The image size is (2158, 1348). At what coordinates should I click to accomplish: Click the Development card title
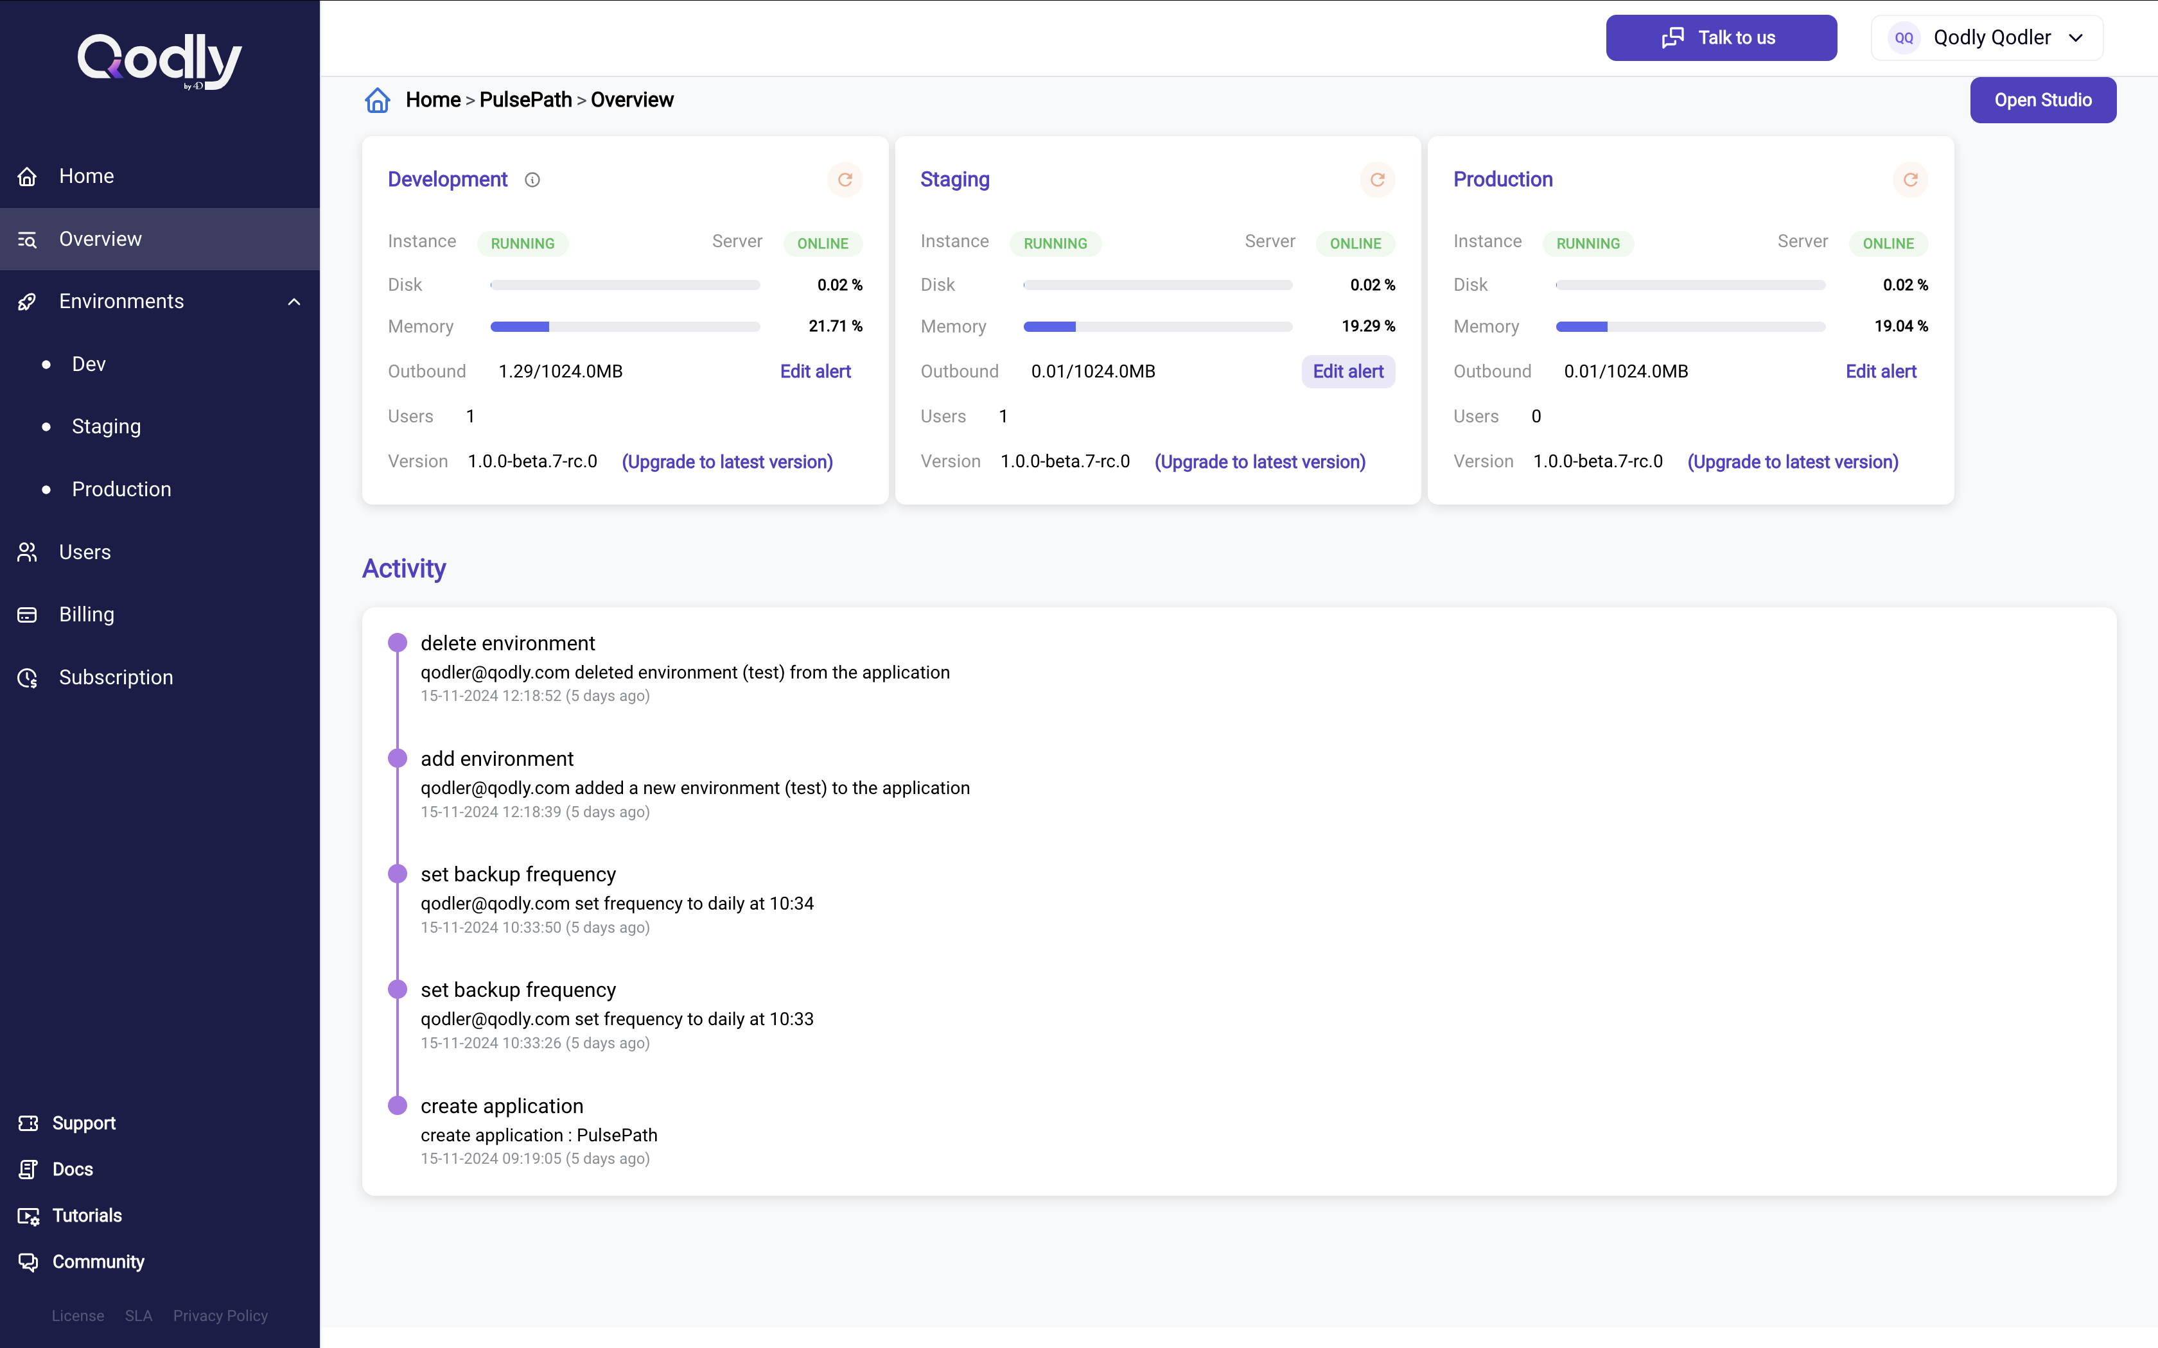448,180
